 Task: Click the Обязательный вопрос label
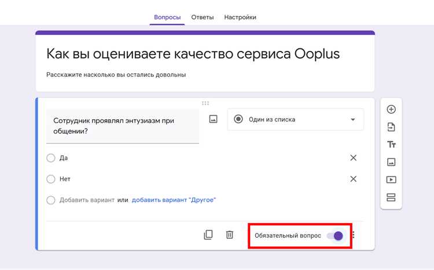[288, 236]
